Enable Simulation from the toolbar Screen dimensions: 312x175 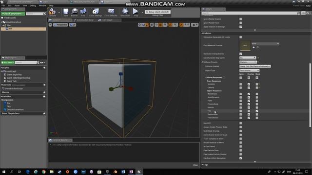coord(125,12)
